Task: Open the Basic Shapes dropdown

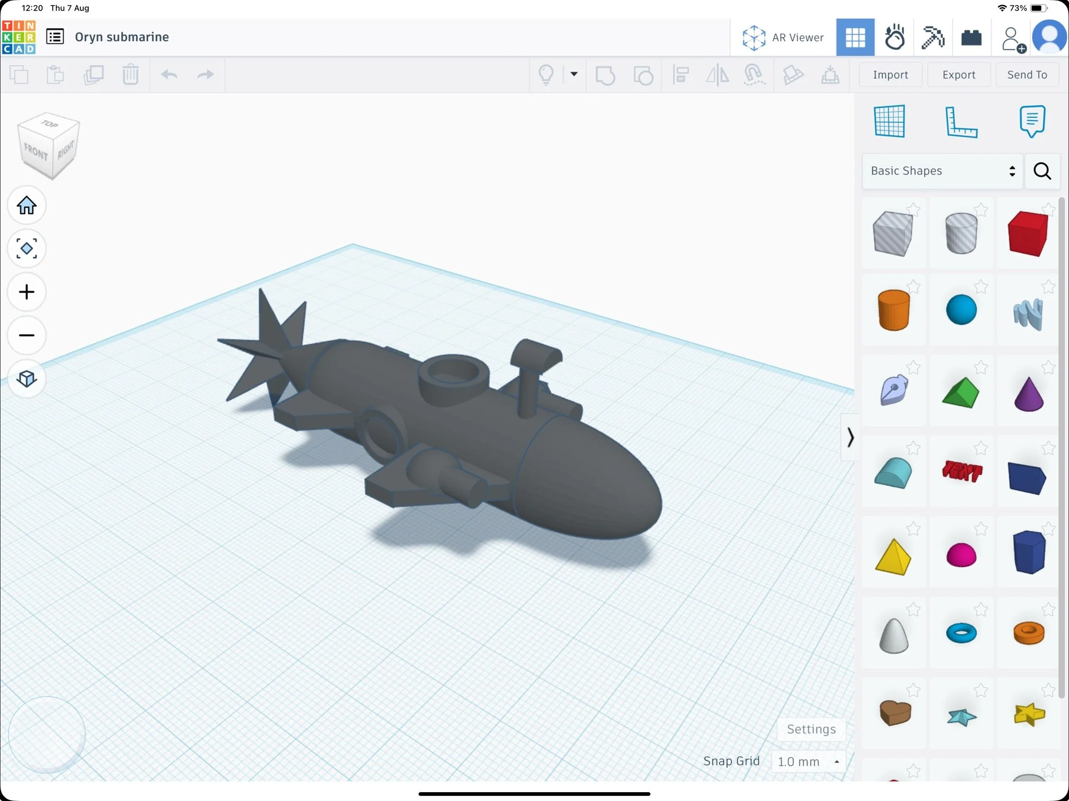Action: pyautogui.click(x=942, y=171)
